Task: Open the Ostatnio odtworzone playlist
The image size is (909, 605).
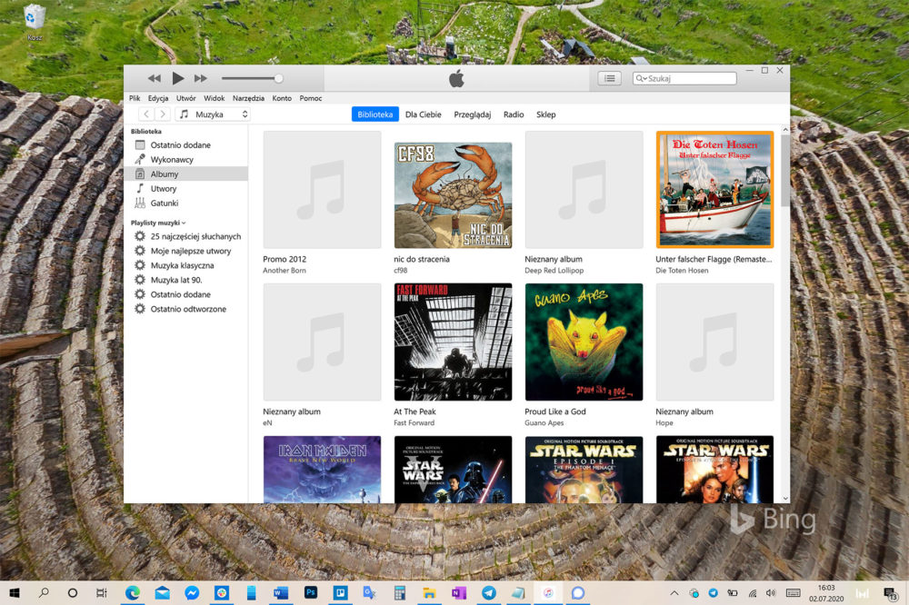Action: point(186,309)
